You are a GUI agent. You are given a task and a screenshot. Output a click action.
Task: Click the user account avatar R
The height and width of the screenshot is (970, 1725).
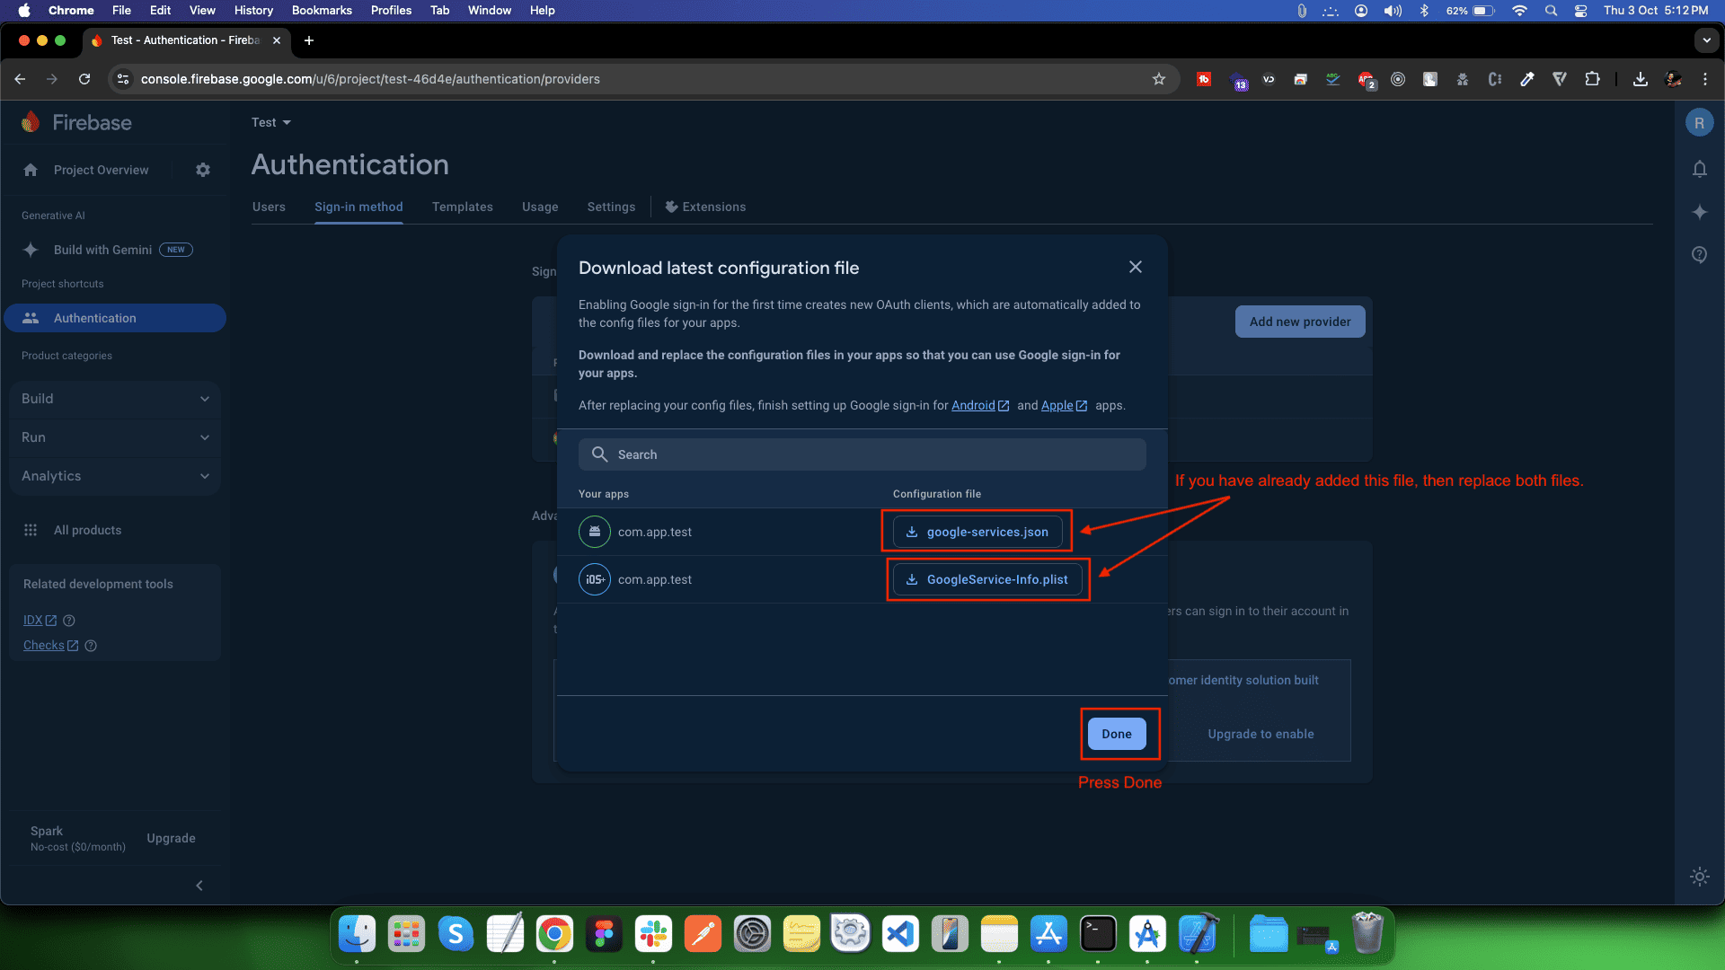(x=1699, y=123)
